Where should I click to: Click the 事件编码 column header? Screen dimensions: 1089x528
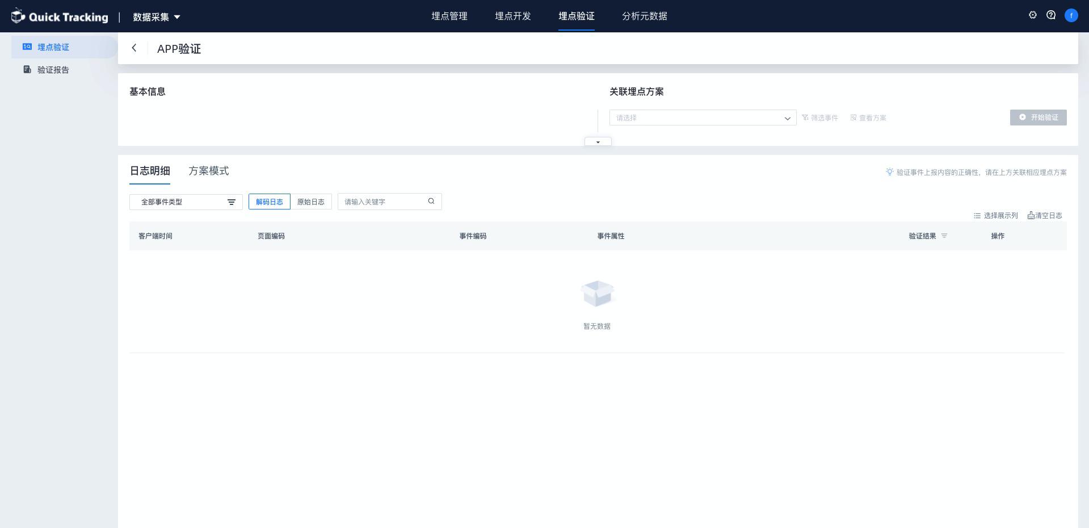(473, 236)
